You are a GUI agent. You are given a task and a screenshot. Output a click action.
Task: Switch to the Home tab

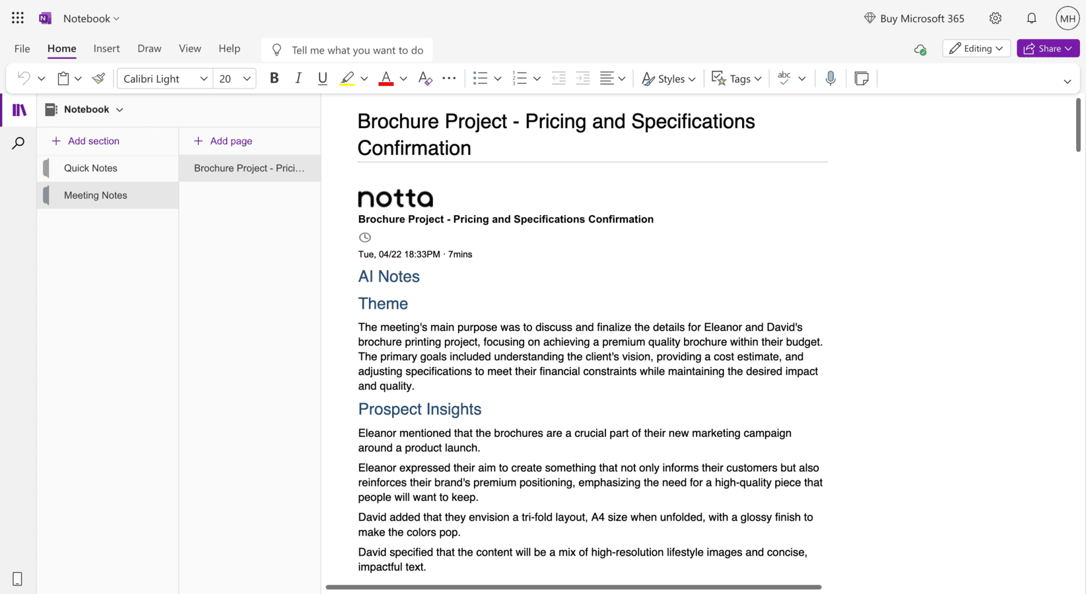tap(61, 48)
